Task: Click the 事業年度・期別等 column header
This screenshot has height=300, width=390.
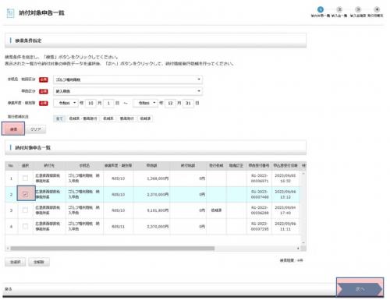Action: click(119, 166)
